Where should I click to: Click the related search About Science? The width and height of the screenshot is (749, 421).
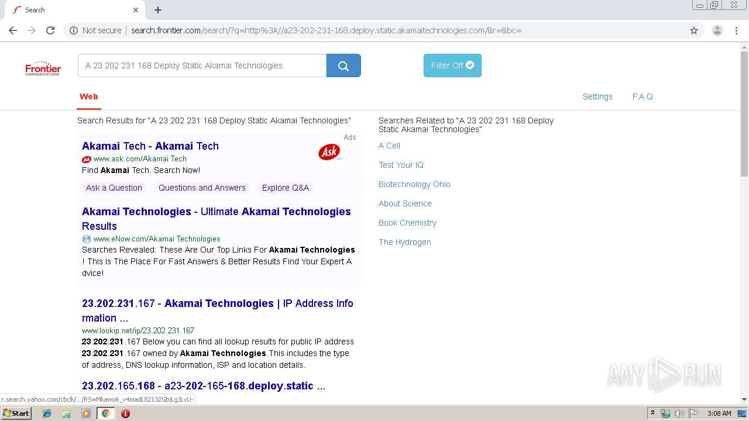(x=405, y=203)
